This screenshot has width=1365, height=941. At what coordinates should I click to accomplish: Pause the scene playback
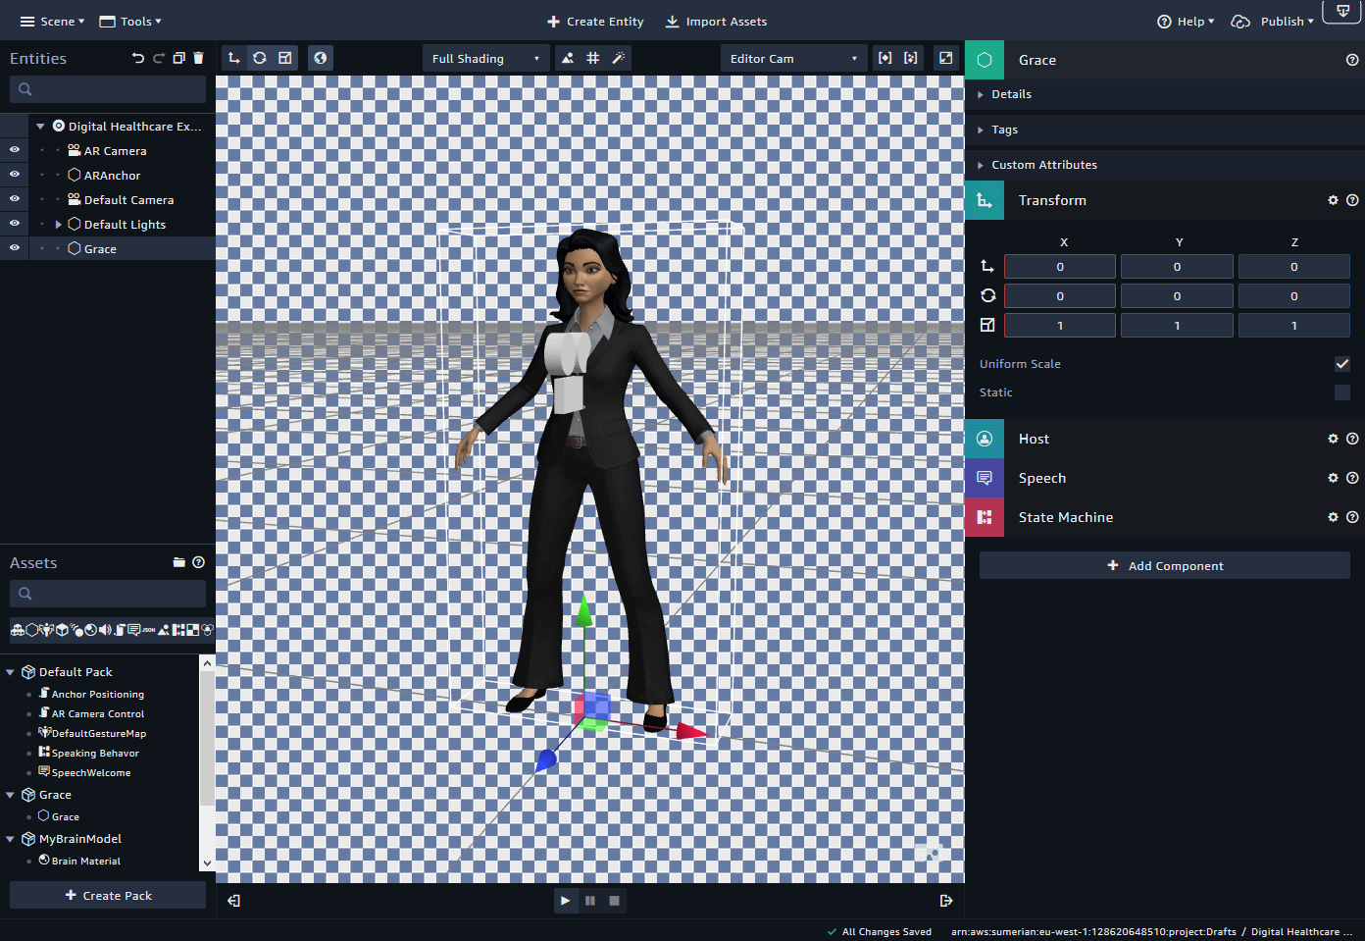coord(590,900)
